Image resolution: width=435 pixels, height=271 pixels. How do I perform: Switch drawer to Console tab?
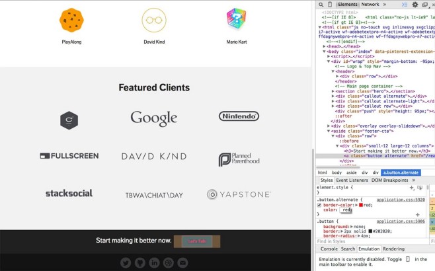[329, 249]
